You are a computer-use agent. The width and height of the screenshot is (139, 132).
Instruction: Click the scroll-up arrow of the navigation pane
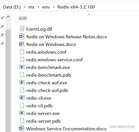(x=8, y=17)
